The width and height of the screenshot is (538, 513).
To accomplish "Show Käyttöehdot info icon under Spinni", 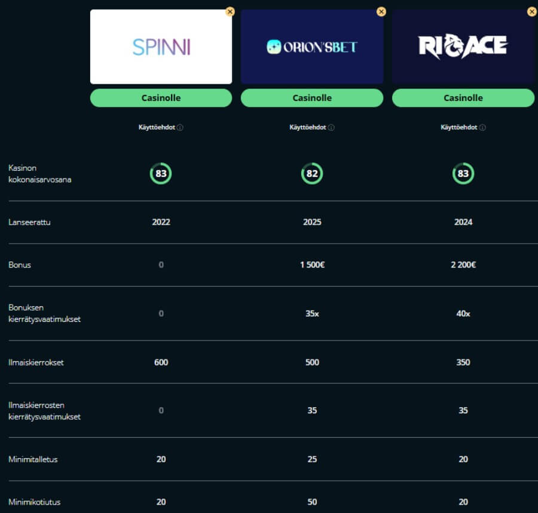I will coord(180,127).
